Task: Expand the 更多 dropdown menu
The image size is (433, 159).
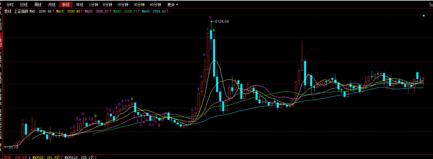Action: coord(173,5)
